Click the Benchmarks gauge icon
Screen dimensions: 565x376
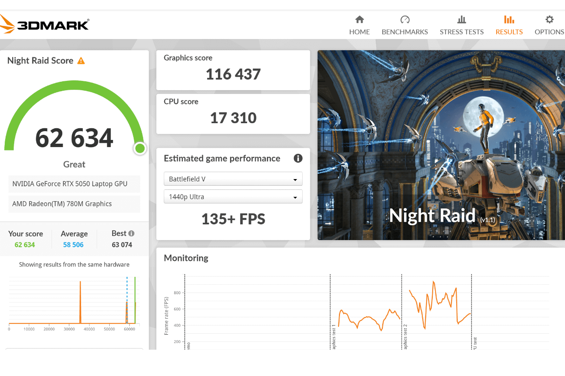(404, 20)
